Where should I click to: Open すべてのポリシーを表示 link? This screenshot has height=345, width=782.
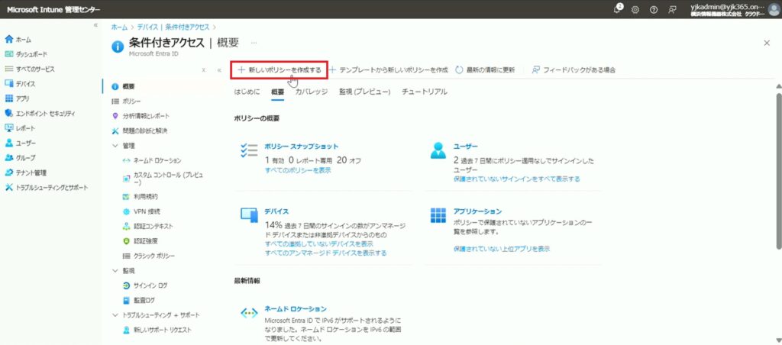tap(298, 170)
